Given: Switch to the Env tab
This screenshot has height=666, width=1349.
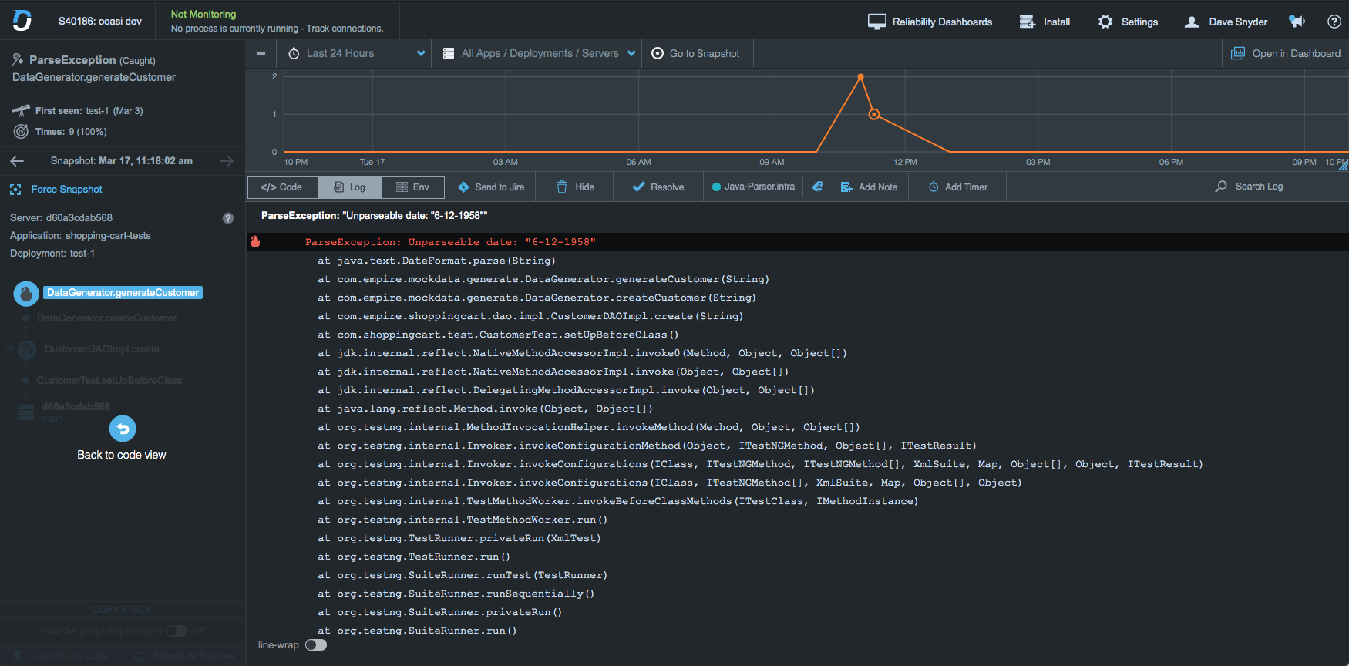Looking at the screenshot, I should (412, 187).
